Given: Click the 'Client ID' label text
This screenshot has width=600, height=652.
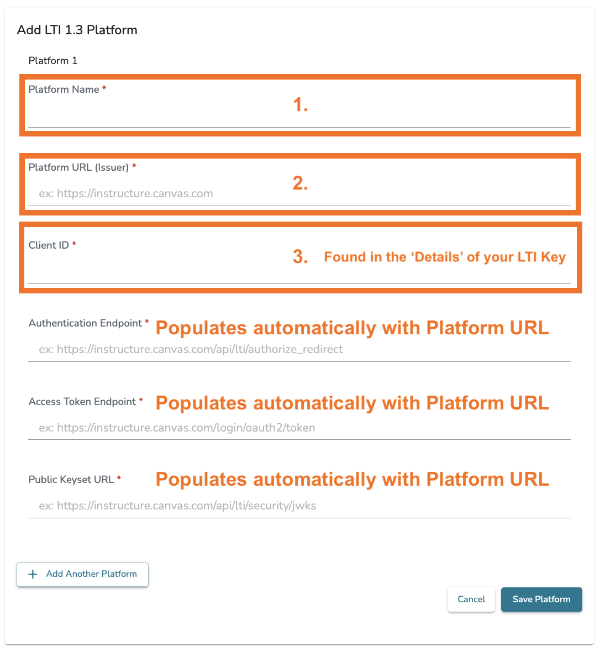Looking at the screenshot, I should click(49, 245).
